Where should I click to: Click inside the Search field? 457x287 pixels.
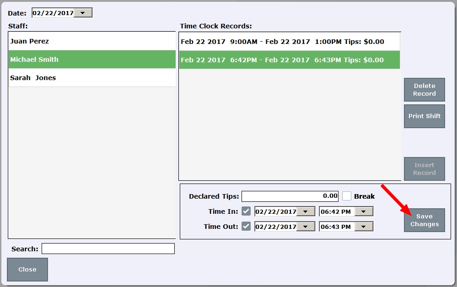click(108, 249)
